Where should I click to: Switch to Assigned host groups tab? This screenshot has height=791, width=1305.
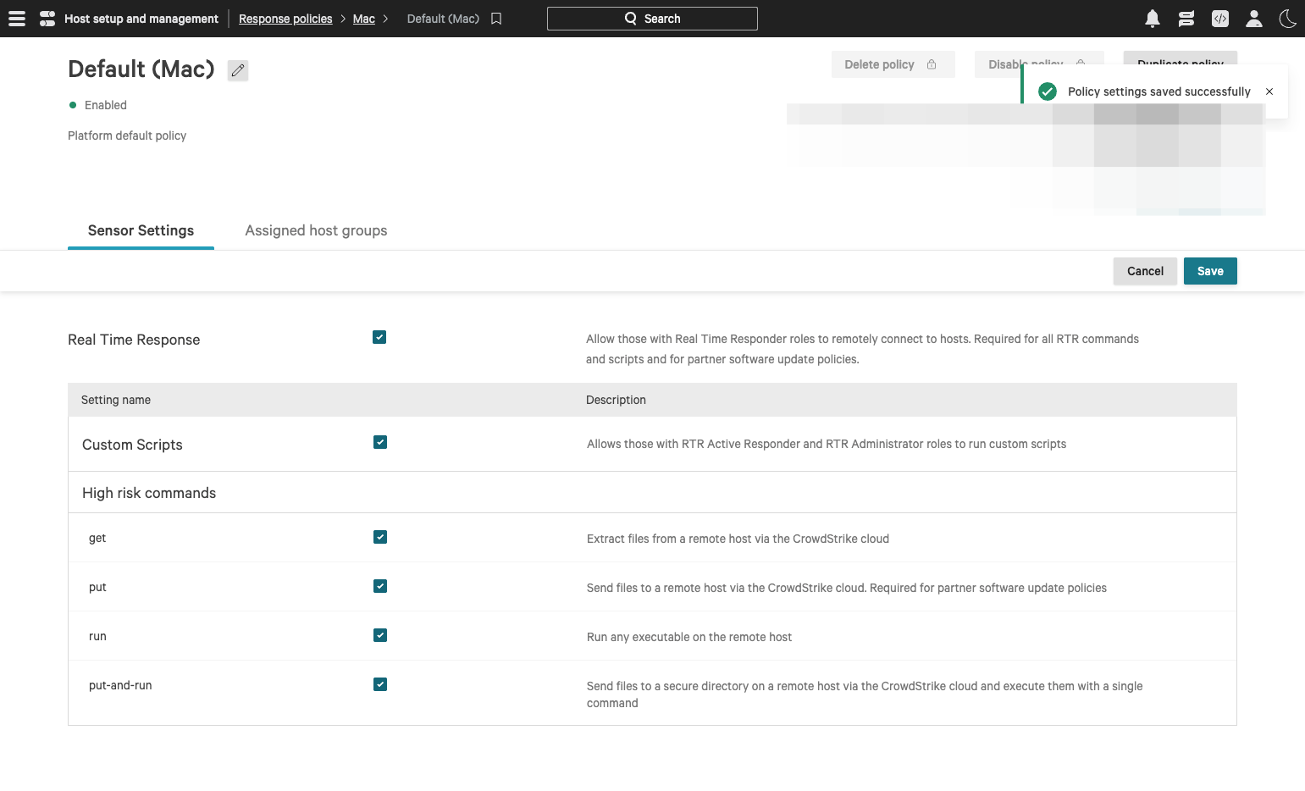pos(316,230)
